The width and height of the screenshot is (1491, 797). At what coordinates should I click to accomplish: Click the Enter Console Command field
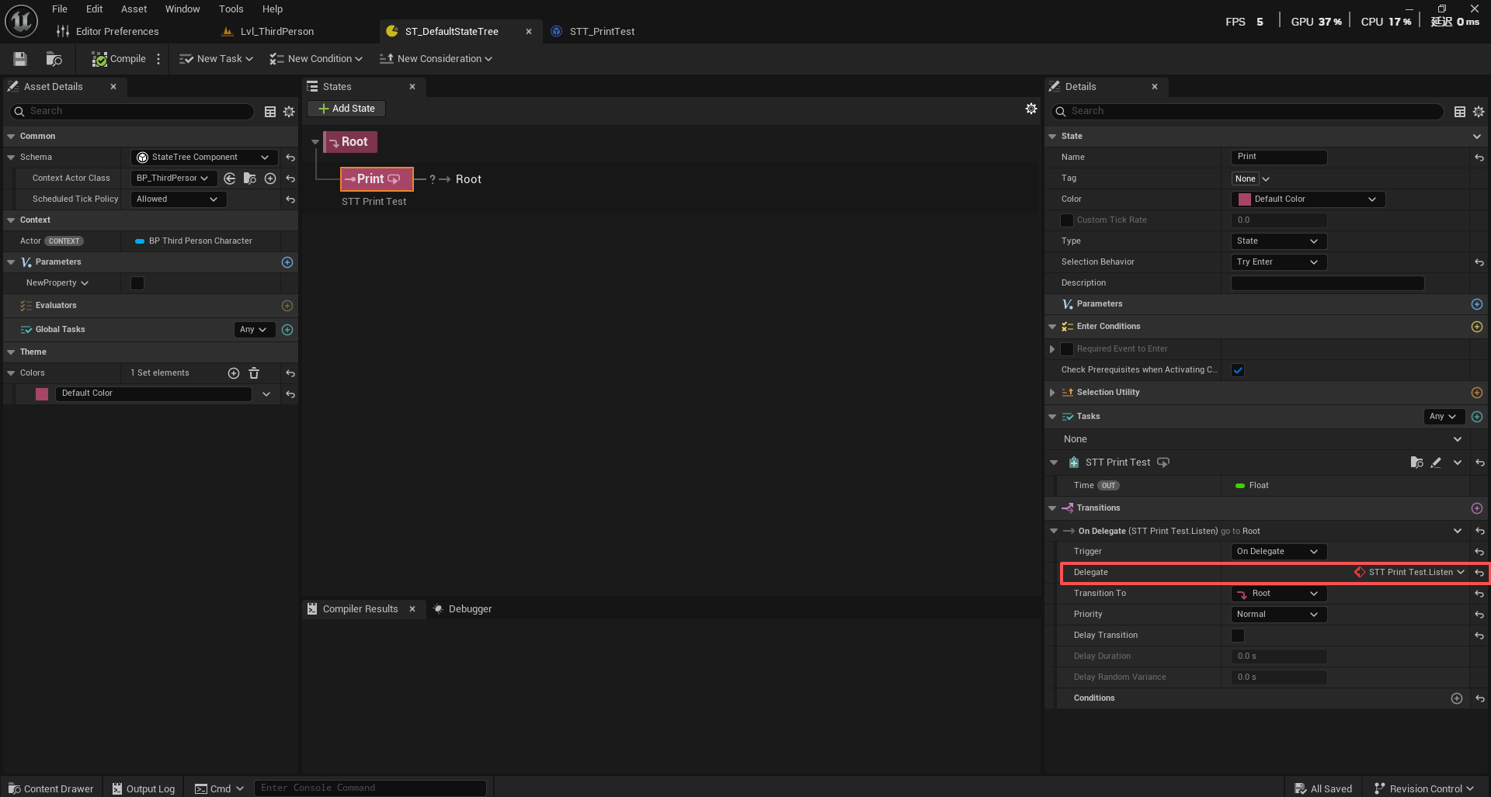tap(370, 788)
